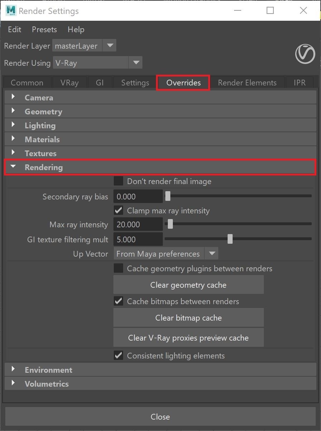Screen dimensions: 321x431
Task: Collapse the Rendering rollout
Action: click(160, 167)
